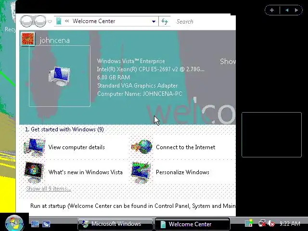The image size is (308, 231).
Task: Click the sidebar add gadgets plus button
Action: pos(272,10)
